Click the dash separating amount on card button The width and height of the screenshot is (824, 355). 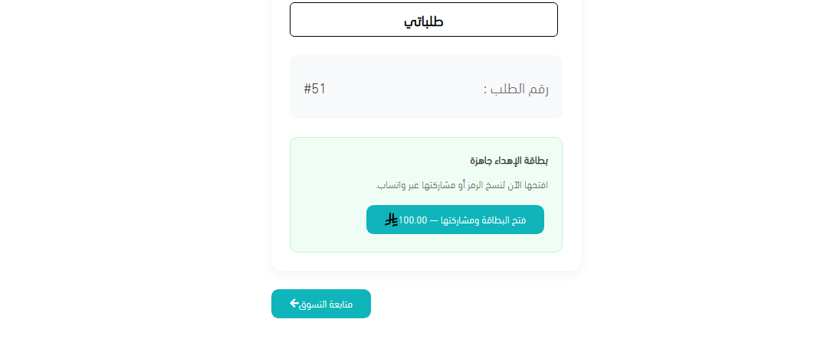[x=434, y=220]
